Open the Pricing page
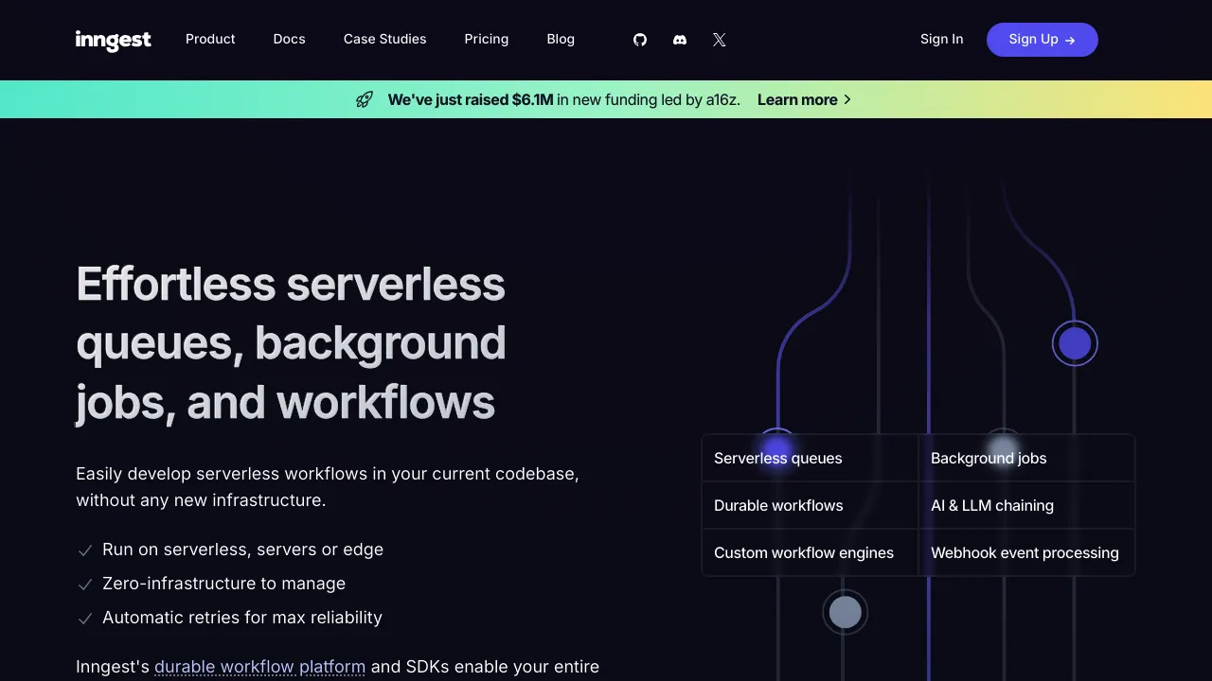Image resolution: width=1212 pixels, height=681 pixels. [487, 39]
